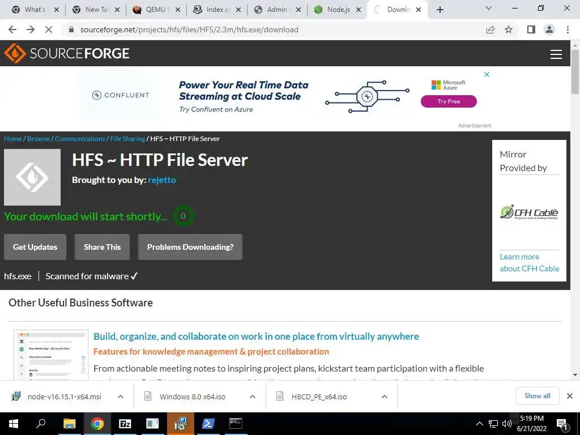Click the share page icon in address bar
Image resolution: width=580 pixels, height=435 pixels.
click(x=491, y=29)
